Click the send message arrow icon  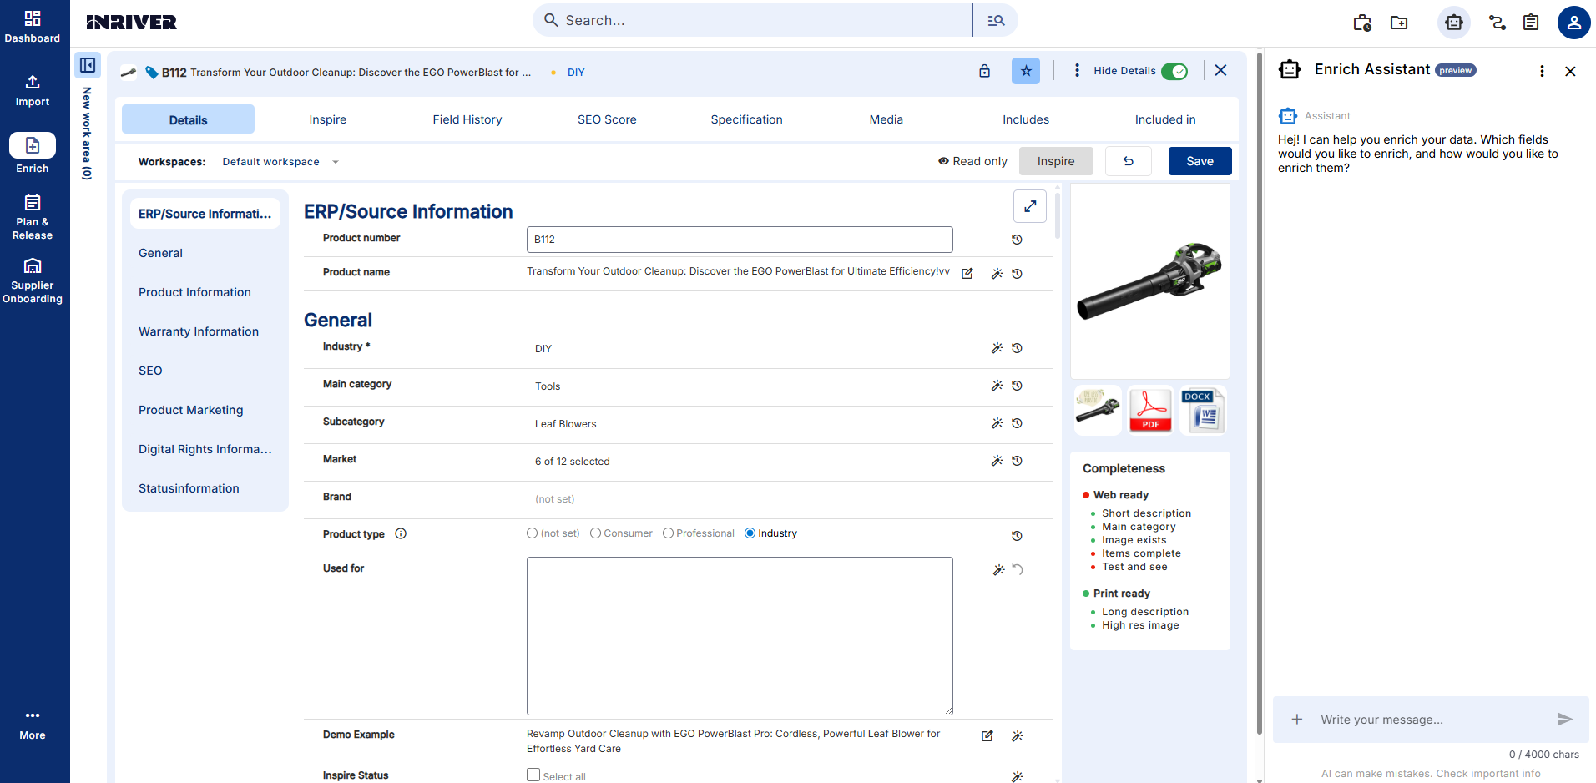point(1565,720)
